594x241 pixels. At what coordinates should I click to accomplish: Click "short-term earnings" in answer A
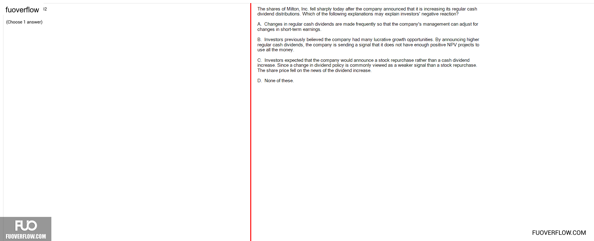(x=301, y=29)
